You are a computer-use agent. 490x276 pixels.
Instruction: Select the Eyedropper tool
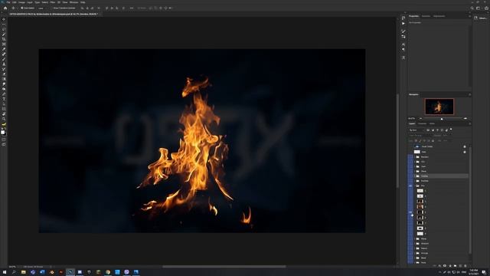coord(4,49)
